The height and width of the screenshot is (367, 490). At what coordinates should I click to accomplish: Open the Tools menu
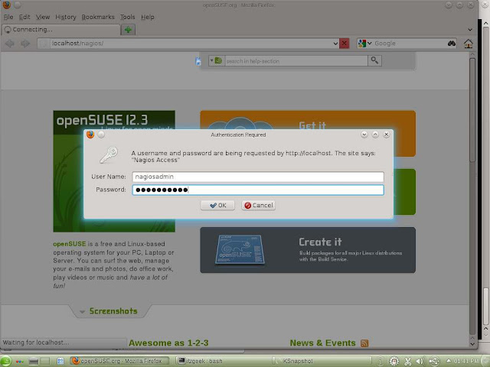(x=128, y=17)
